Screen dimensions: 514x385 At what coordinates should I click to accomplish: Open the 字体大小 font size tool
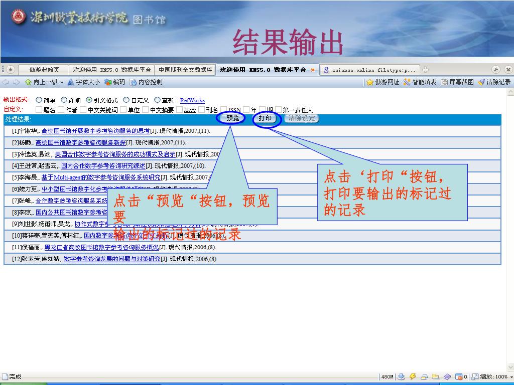coord(84,82)
